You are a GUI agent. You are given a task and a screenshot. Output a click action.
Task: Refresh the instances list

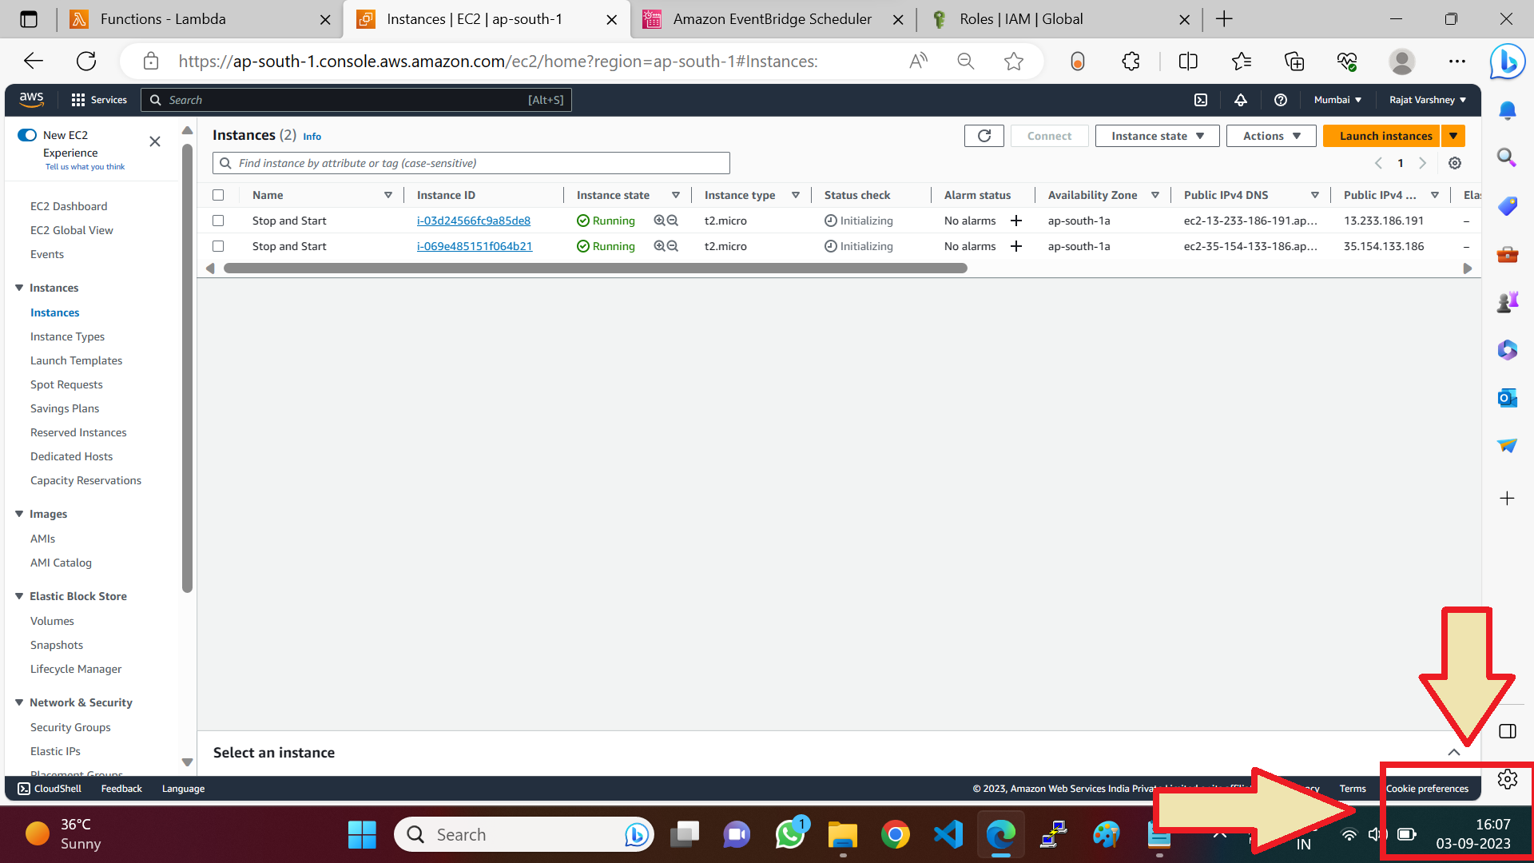[984, 135]
